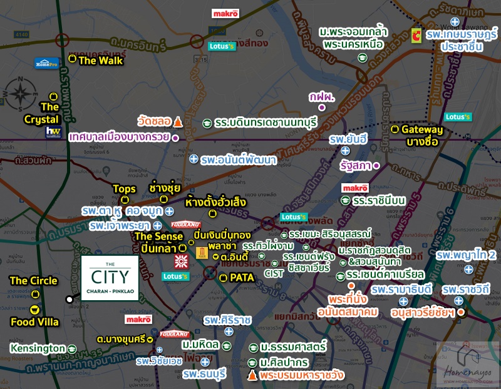Click the graduation cap icon beside ม.ธรรมศาสตร์
501x389 pixels.
coord(254,348)
